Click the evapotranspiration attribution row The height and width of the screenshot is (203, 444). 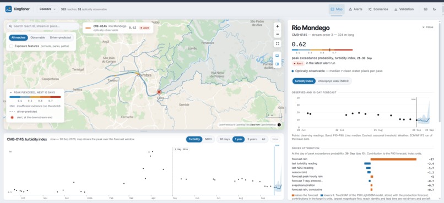[x=363, y=185]
